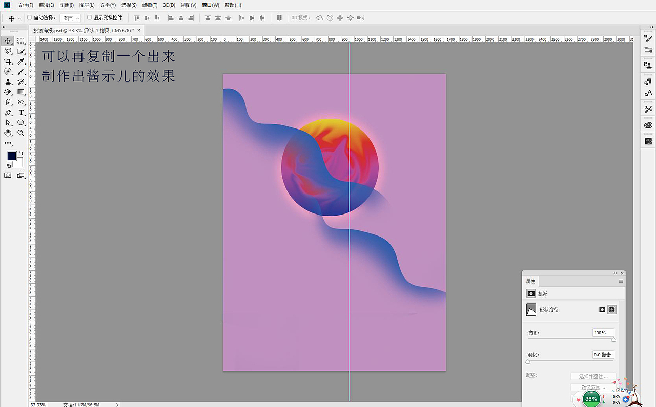Image resolution: width=656 pixels, height=407 pixels.
Task: Toggle Quick Mask mode
Action: pyautogui.click(x=8, y=175)
